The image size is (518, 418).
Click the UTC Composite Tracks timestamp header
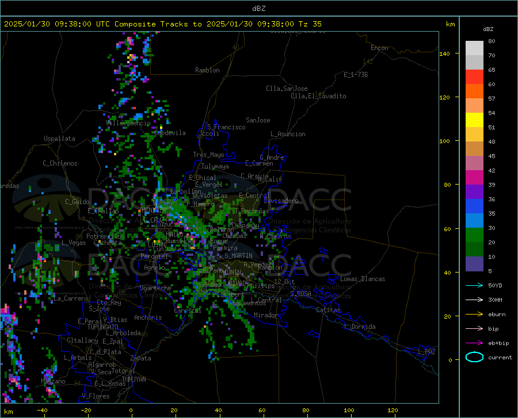(162, 24)
